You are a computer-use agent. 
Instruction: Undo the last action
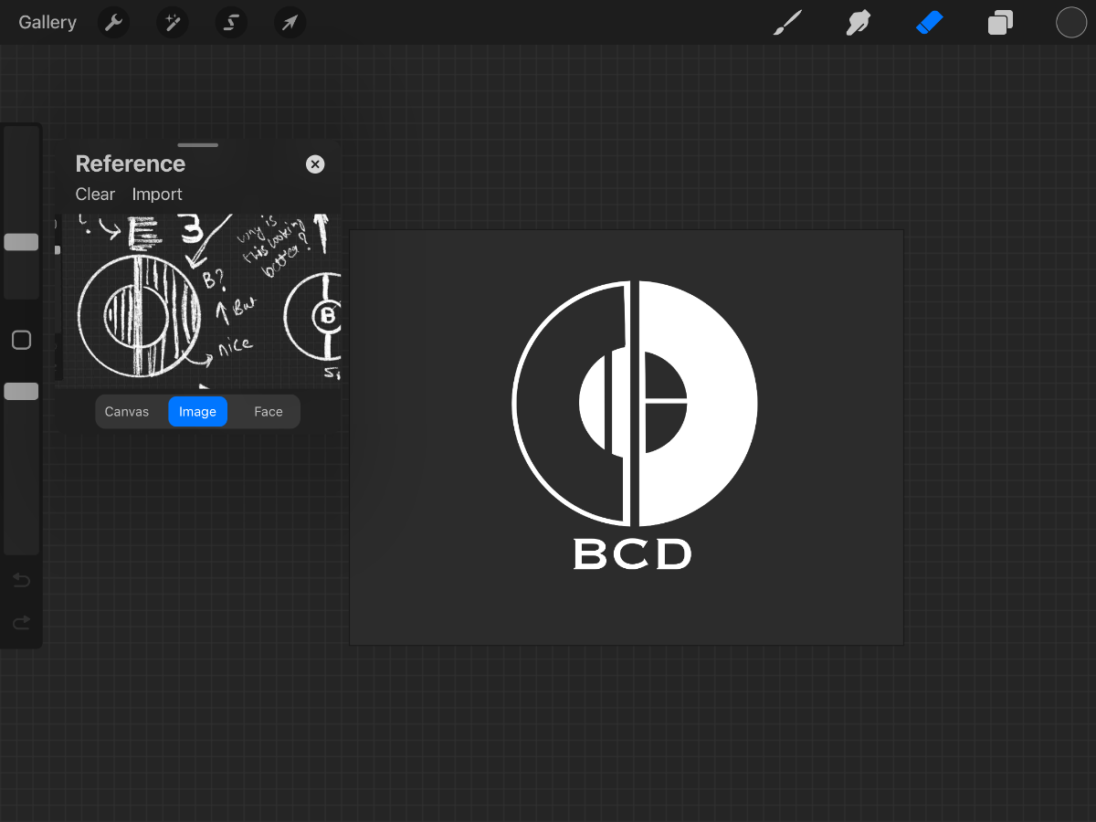tap(21, 580)
